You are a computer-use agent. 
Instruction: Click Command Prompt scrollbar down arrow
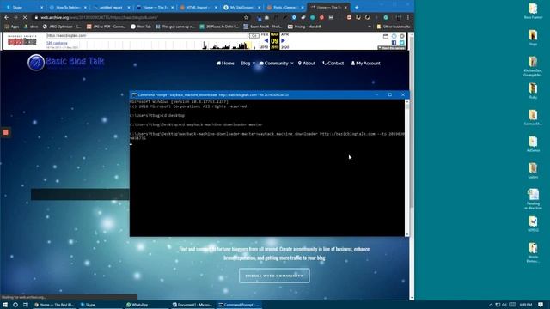click(x=406, y=234)
